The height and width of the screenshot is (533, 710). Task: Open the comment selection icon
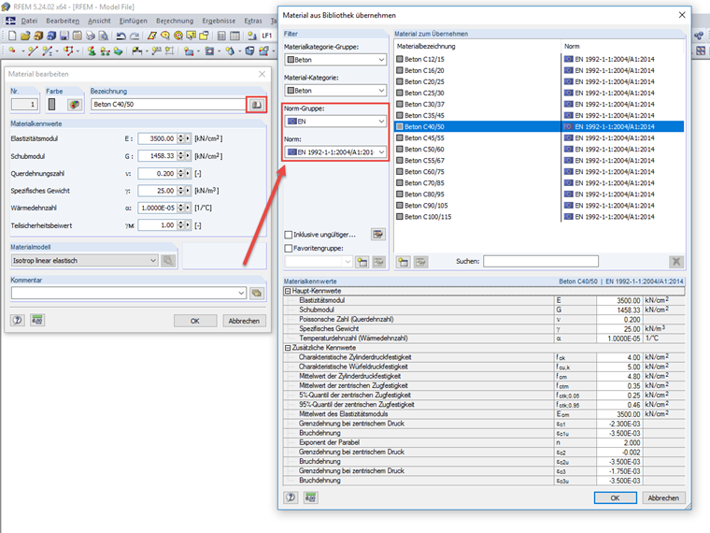pos(257,294)
